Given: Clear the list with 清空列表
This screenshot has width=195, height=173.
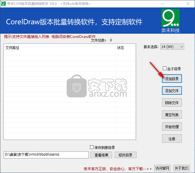Looking at the screenshot, I should point(172,114).
